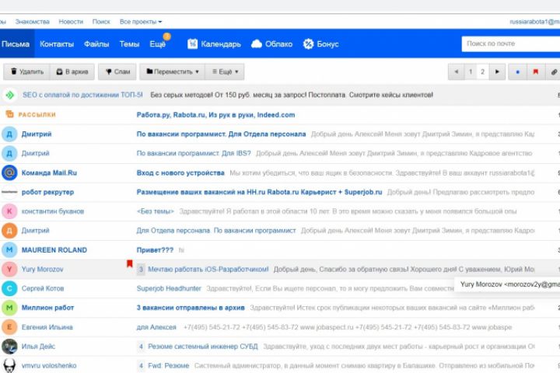Open mail для Алексея from Евгения Ильина
Viewport: 560px width, 373px height.
pyautogui.click(x=156, y=327)
